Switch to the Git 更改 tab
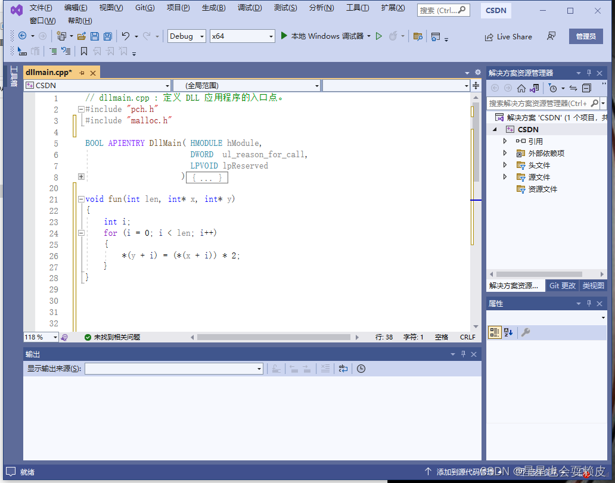The height and width of the screenshot is (483, 615). point(562,285)
